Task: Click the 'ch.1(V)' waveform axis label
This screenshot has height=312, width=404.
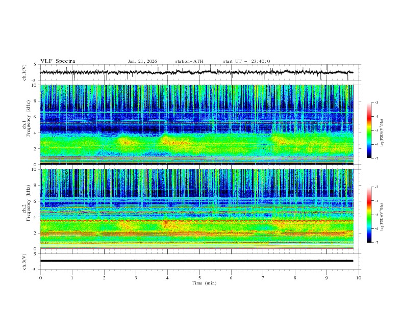Action: (24, 72)
